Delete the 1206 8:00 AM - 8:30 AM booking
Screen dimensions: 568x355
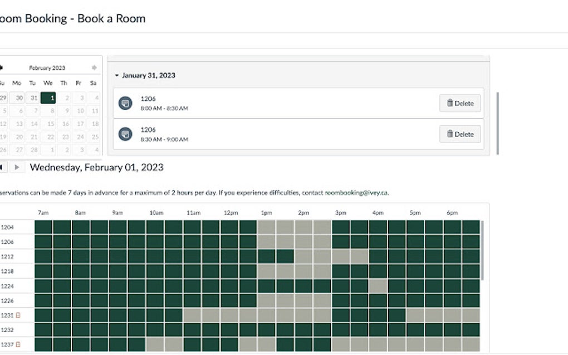tap(460, 103)
